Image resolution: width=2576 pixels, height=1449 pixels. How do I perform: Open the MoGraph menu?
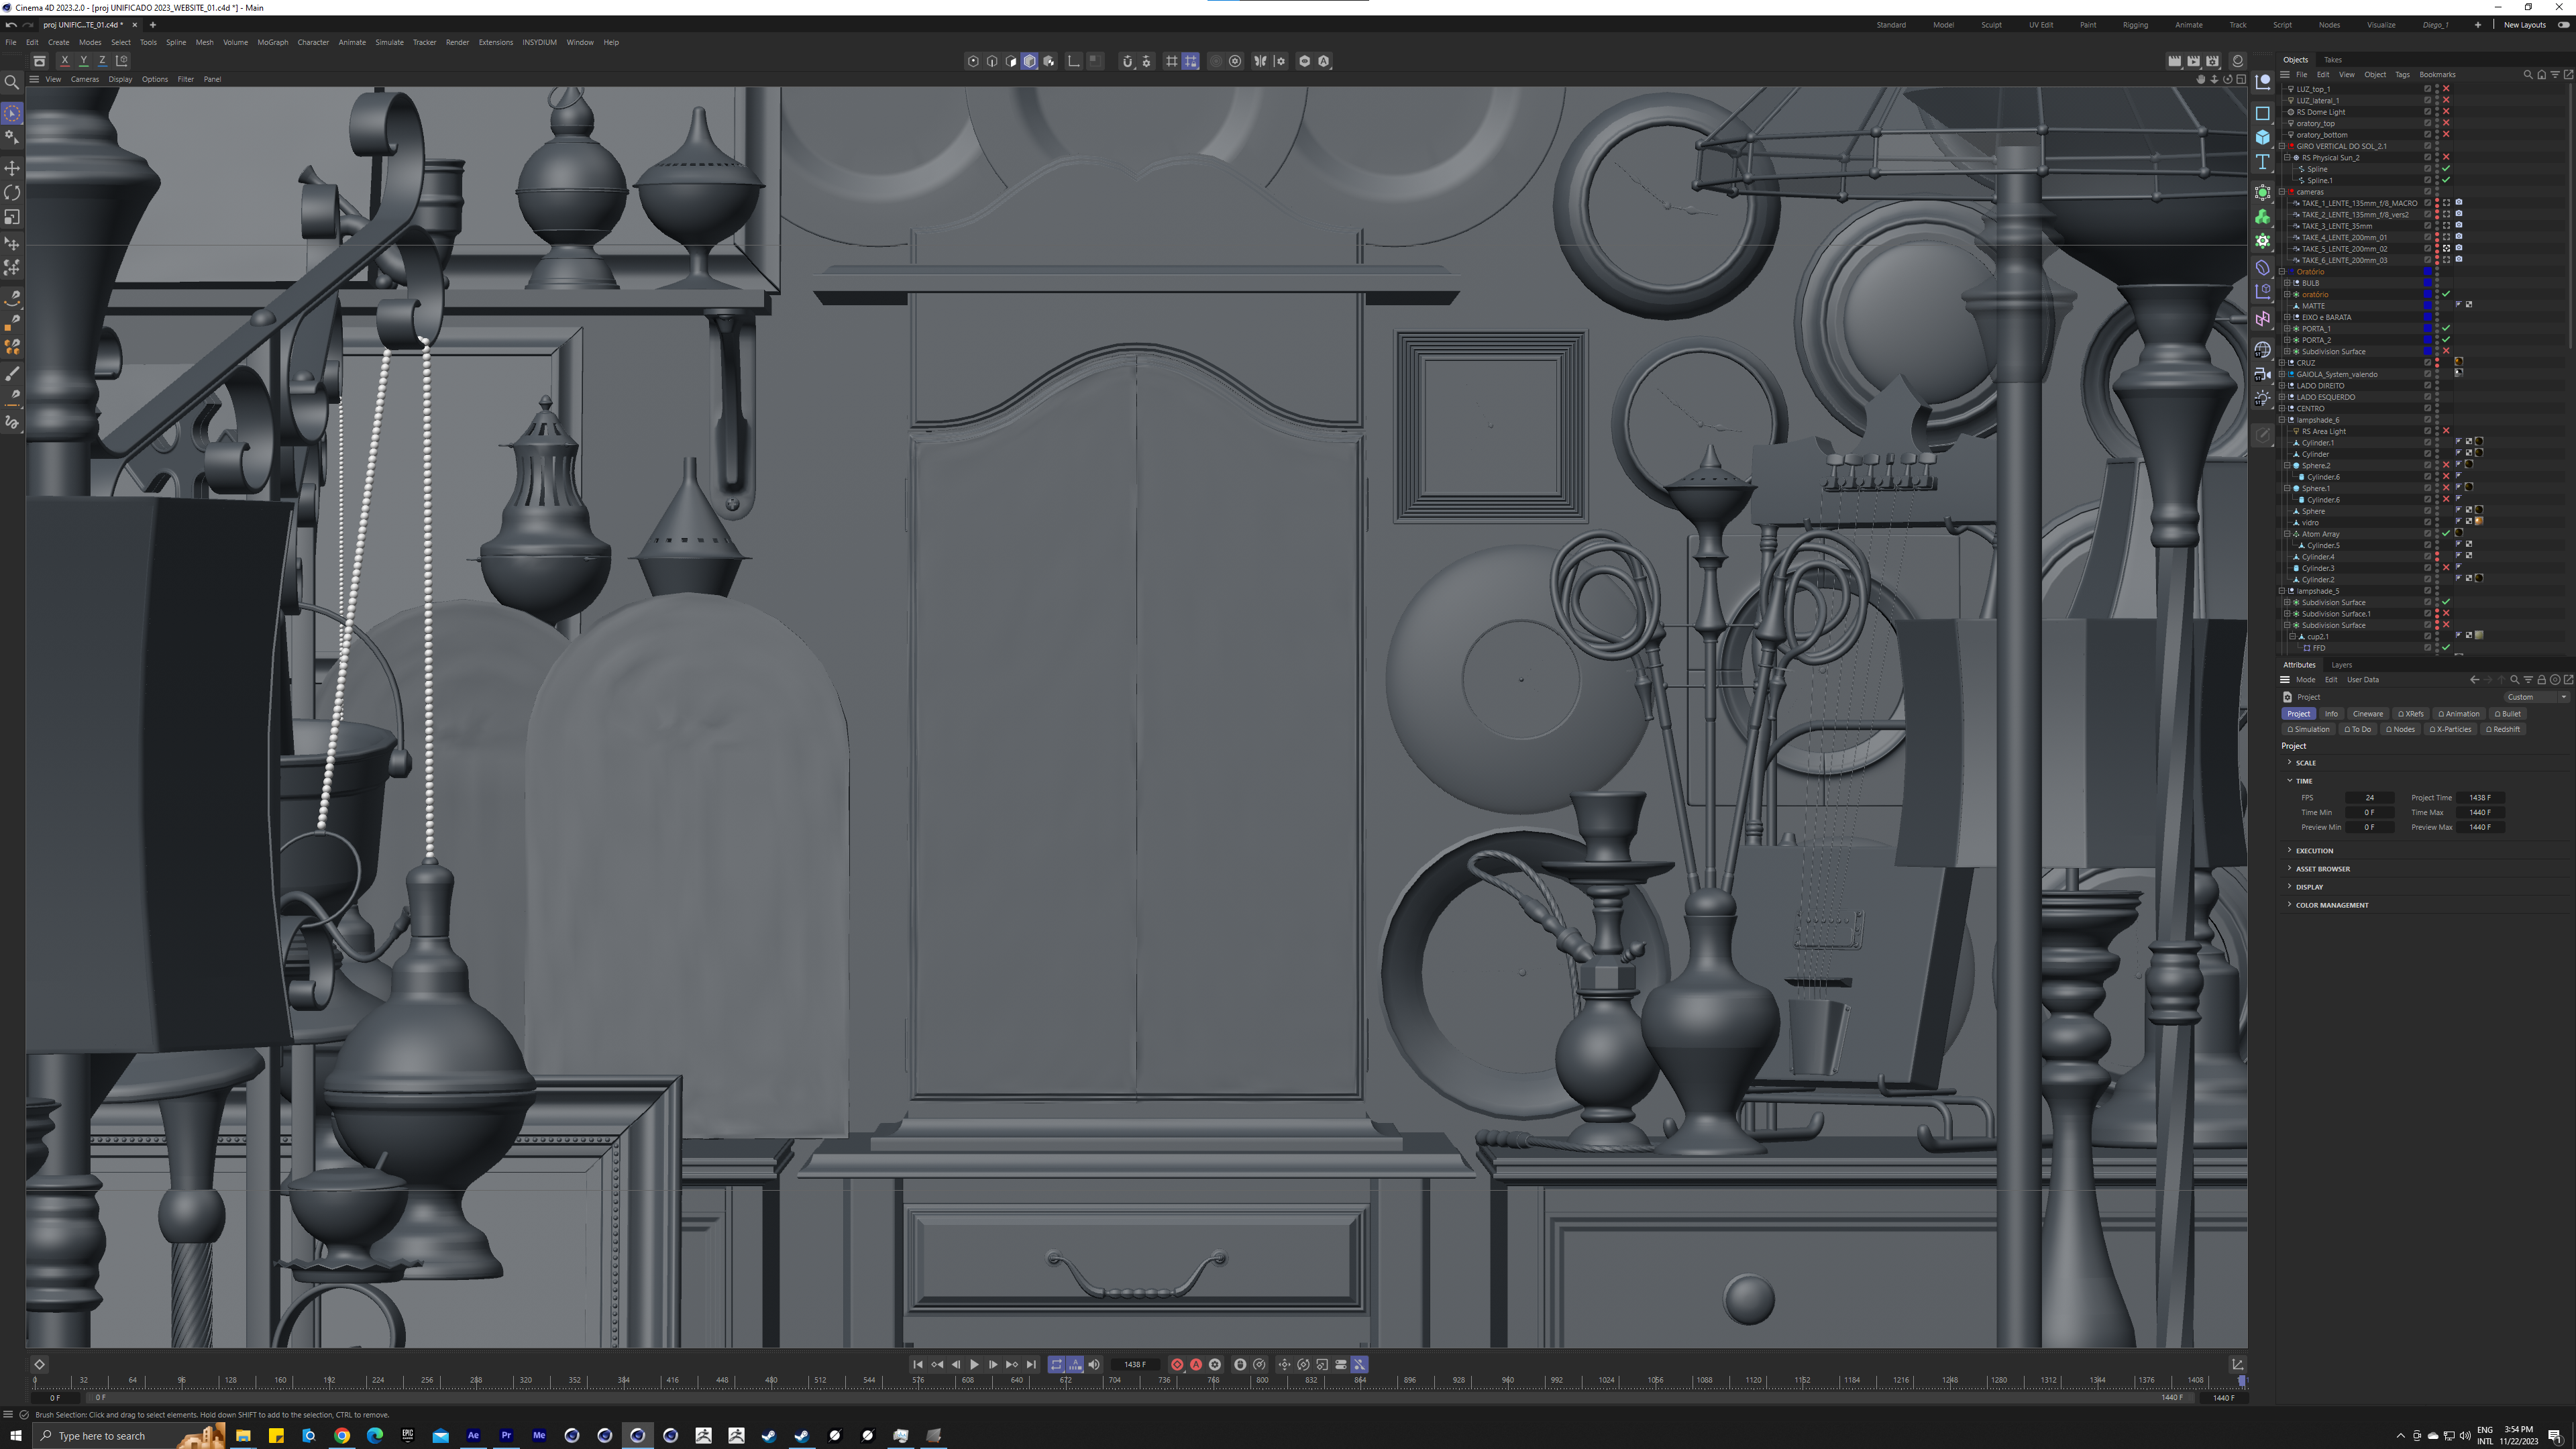point(272,42)
